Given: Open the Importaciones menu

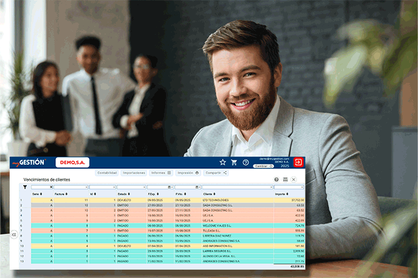Looking at the screenshot, I should pos(134,173).
